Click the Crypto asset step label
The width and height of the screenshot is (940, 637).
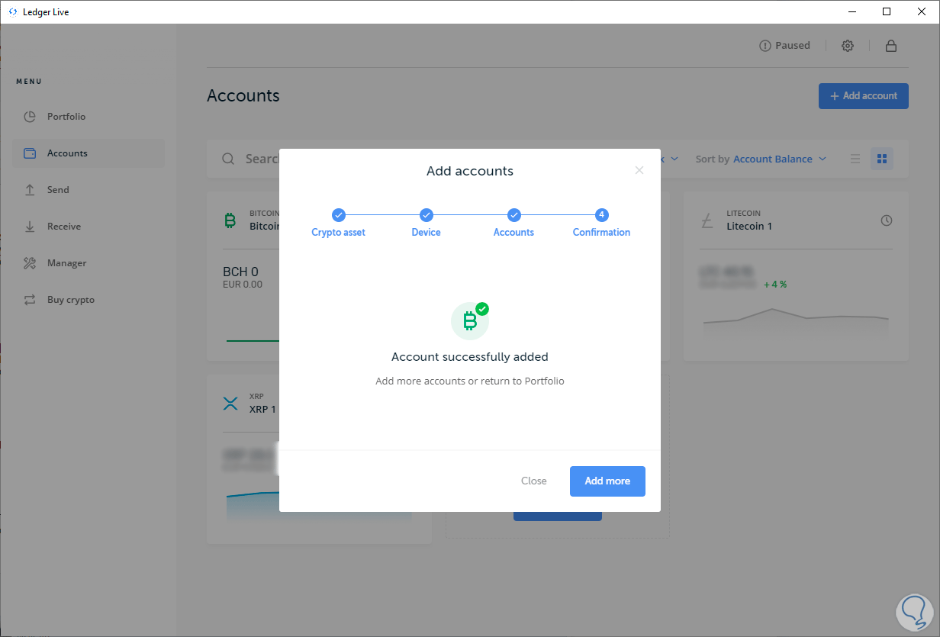[339, 233]
